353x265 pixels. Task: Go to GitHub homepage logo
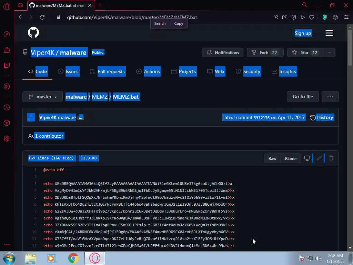[x=33, y=32]
